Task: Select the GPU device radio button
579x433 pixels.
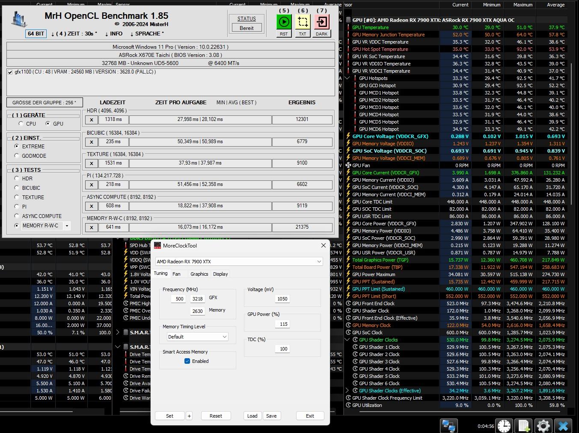Action: [48, 124]
